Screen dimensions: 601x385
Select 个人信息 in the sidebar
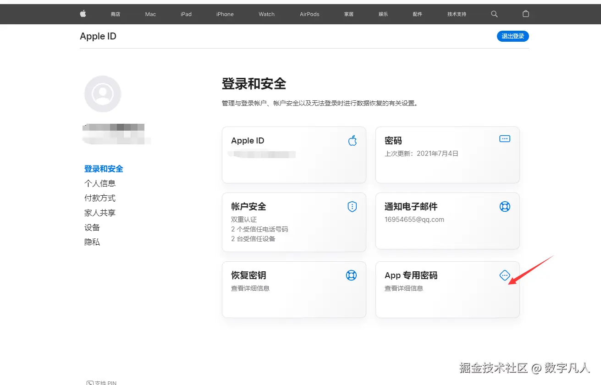click(x=100, y=183)
